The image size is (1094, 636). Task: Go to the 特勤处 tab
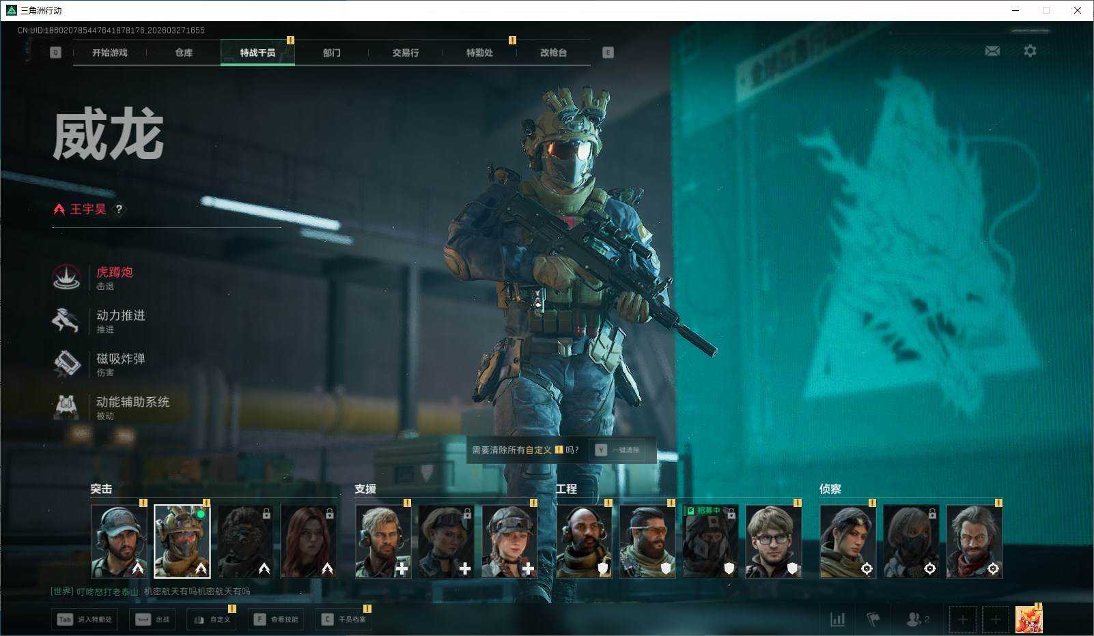(x=479, y=53)
